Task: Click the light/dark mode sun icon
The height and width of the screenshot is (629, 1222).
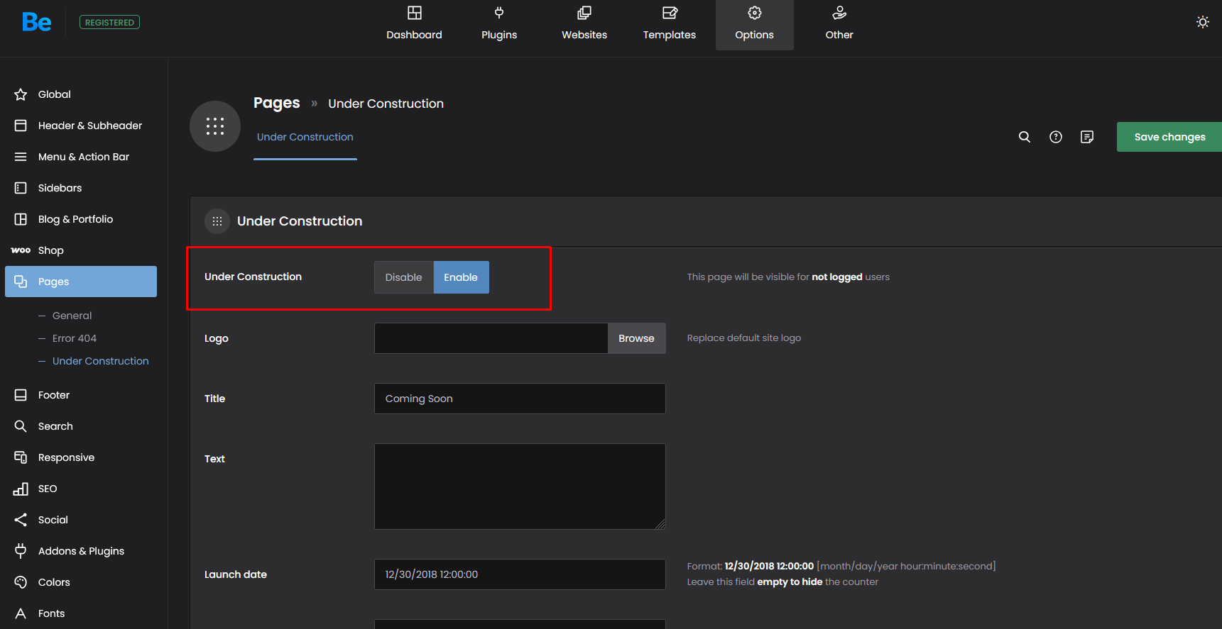Action: [x=1202, y=22]
